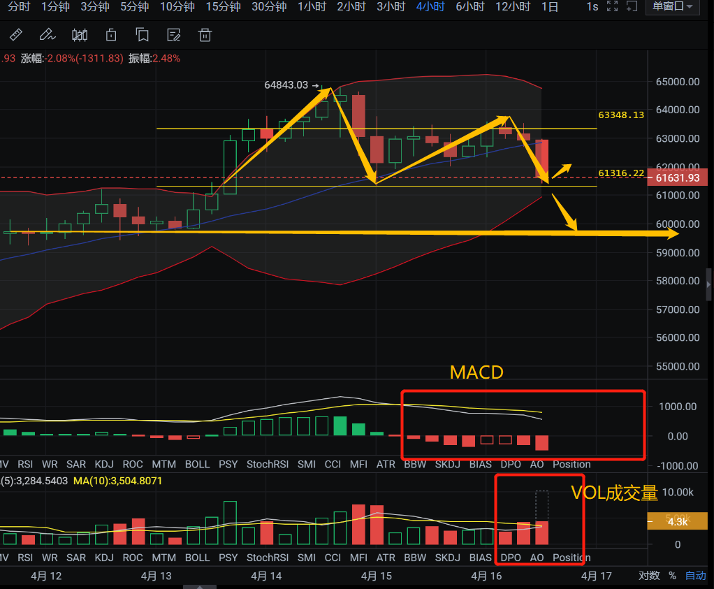Click the window icon beside fullscreen
This screenshot has width=714, height=589.
pyautogui.click(x=632, y=7)
